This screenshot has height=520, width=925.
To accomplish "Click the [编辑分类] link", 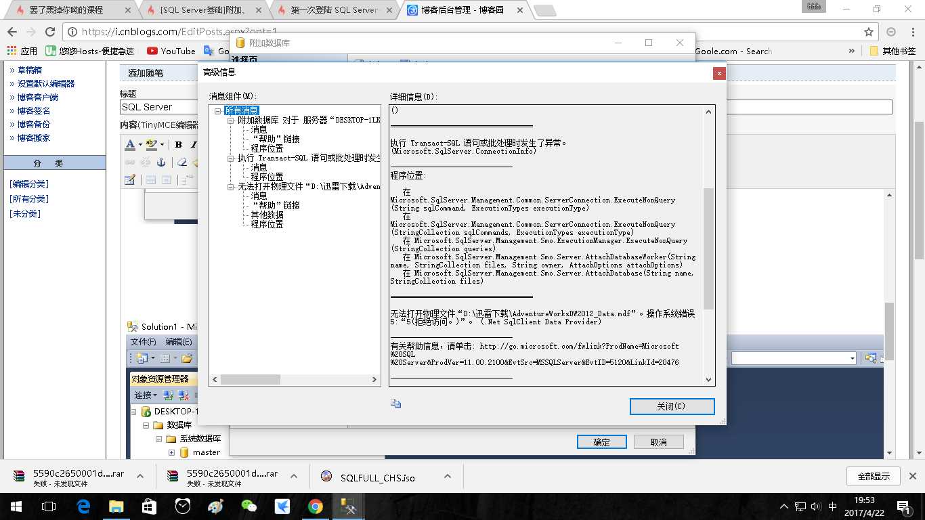I will click(x=29, y=184).
